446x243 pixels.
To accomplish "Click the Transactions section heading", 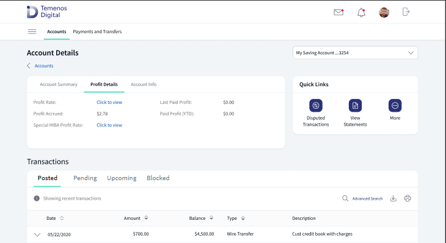I will [x=48, y=162].
